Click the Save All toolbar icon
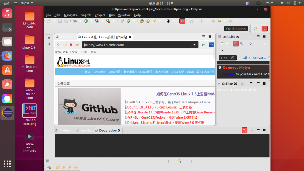The image size is (304, 171). click(x=66, y=21)
